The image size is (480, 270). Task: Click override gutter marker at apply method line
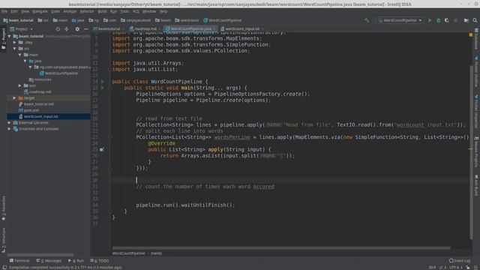[x=102, y=149]
